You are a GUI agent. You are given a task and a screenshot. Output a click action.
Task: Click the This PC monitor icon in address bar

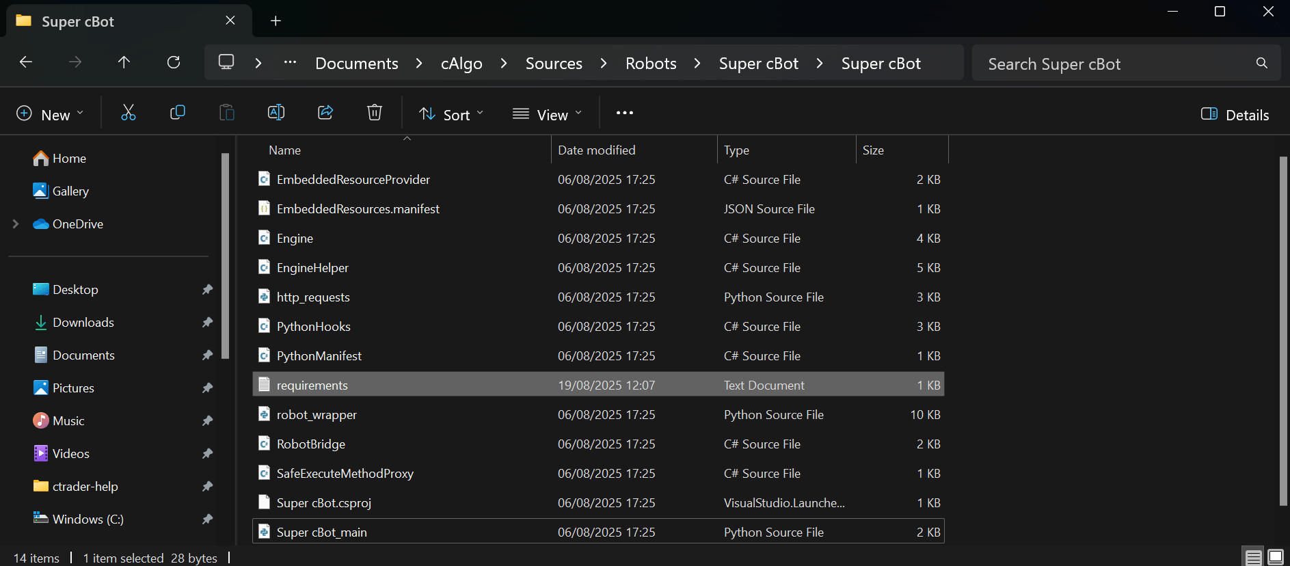226,62
